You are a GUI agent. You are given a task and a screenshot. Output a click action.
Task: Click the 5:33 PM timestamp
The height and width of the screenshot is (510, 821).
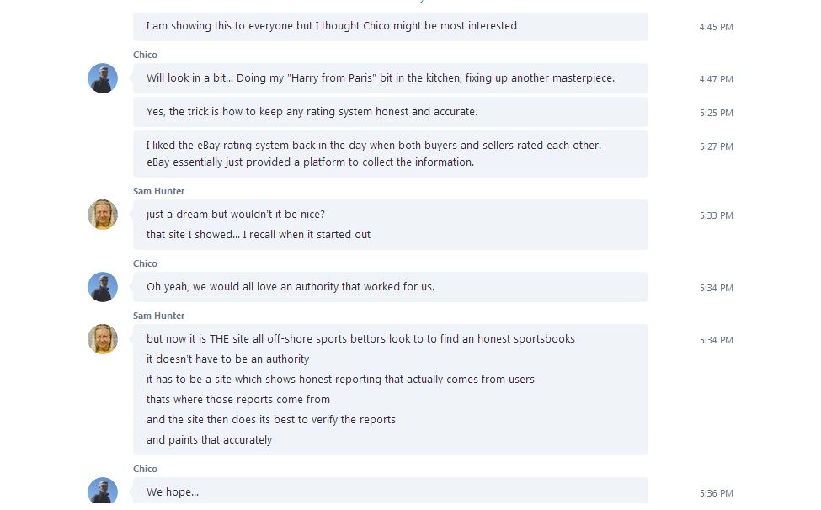coord(716,215)
